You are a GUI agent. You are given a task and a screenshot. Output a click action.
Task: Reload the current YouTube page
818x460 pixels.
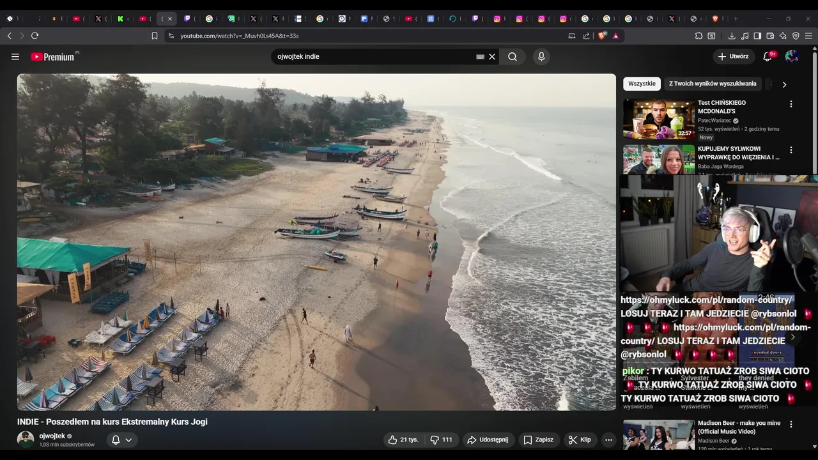(x=35, y=36)
